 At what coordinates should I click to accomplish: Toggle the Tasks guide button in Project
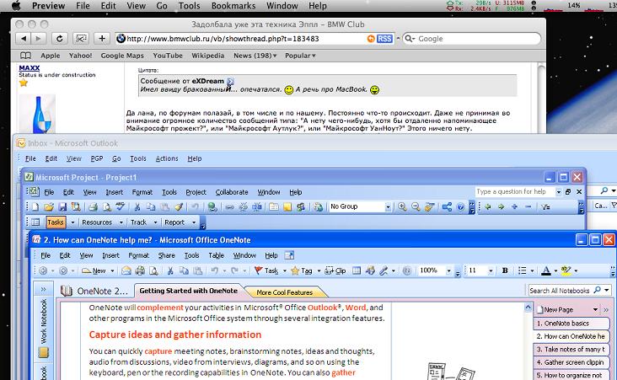(x=56, y=222)
